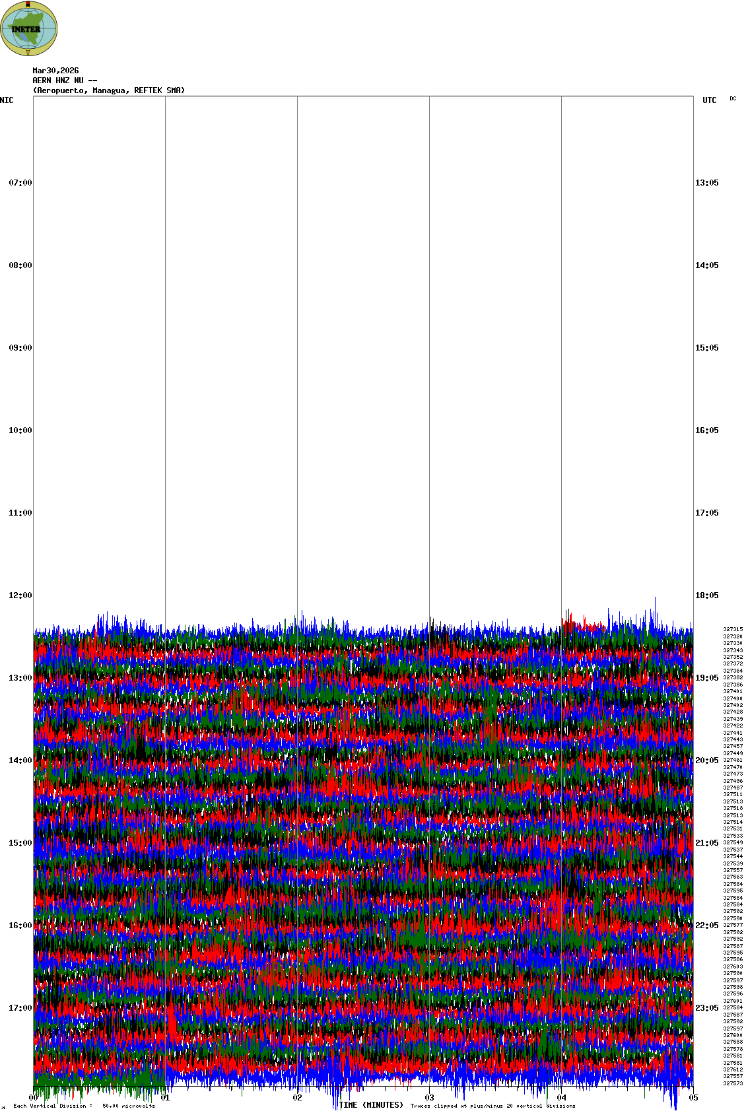Click the 12:00 local time label
The width and height of the screenshot is (746, 1115).
coord(20,595)
